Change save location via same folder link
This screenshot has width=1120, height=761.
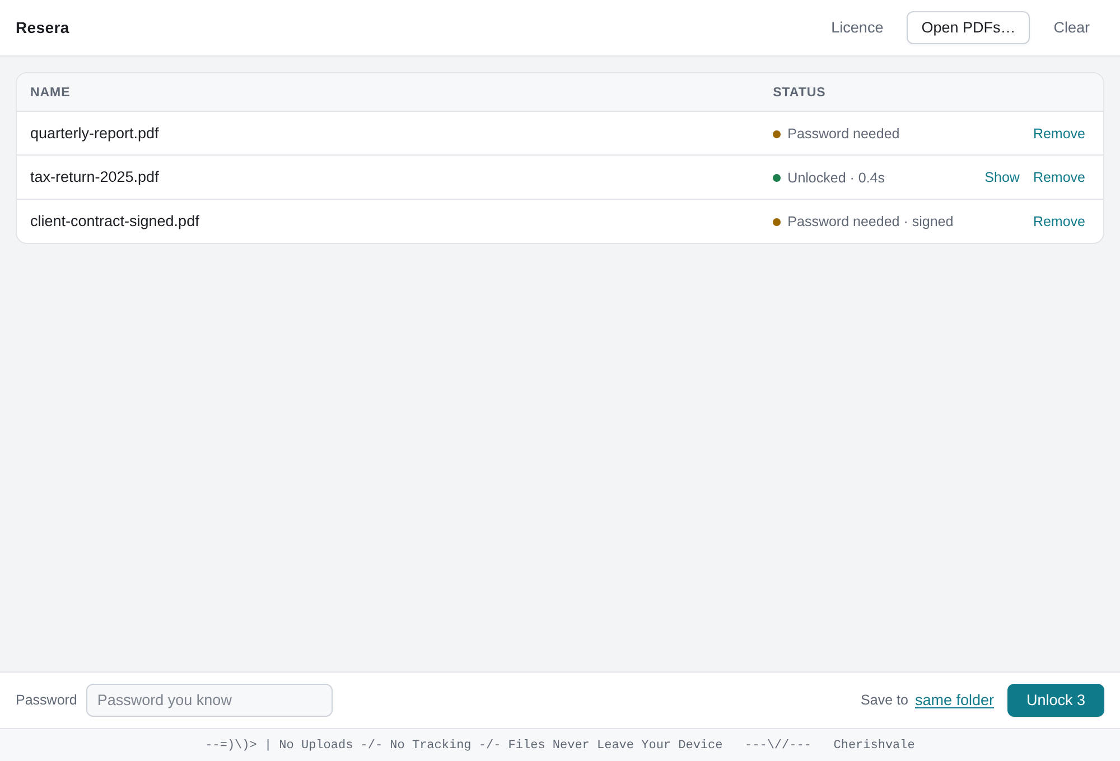954,700
